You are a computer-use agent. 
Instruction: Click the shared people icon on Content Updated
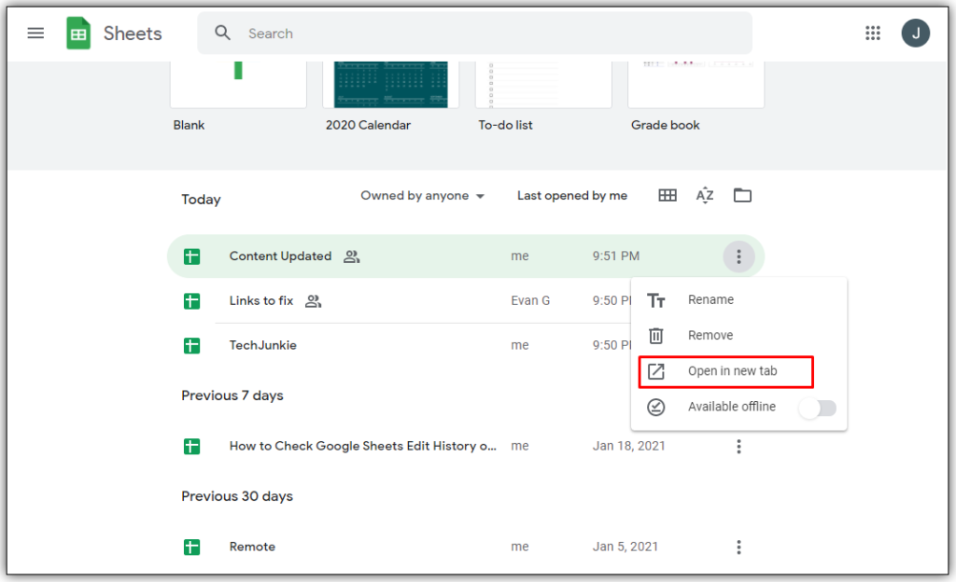click(351, 256)
